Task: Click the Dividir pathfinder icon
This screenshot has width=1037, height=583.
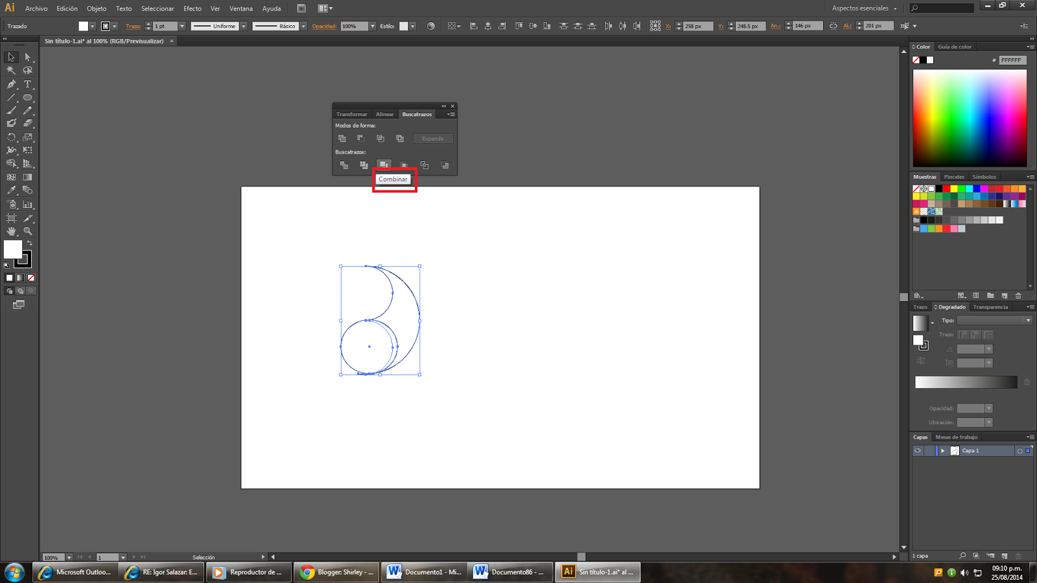Action: click(x=344, y=165)
